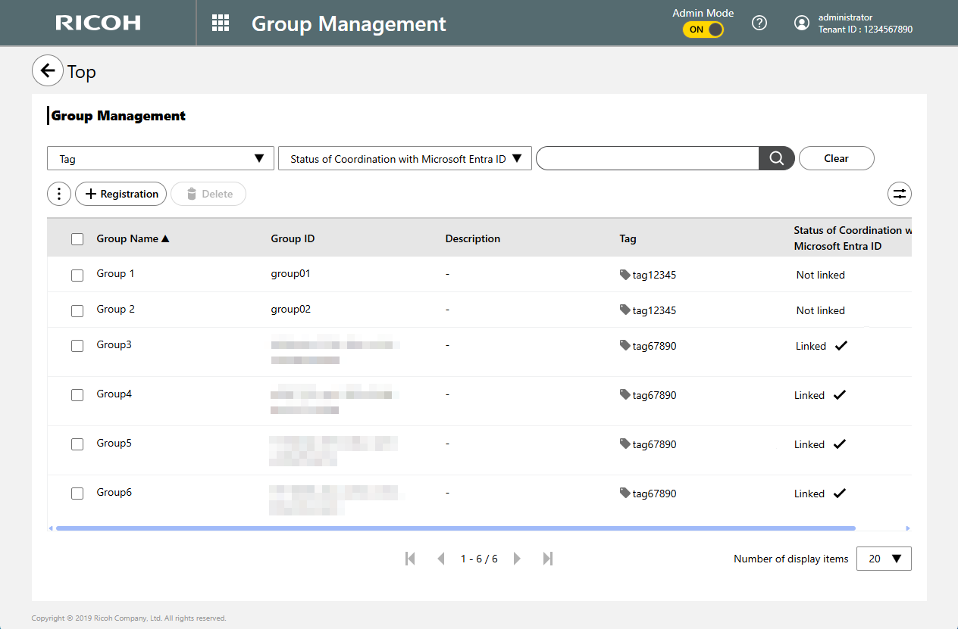Open the three-dot options menu
Viewport: 958px width, 629px height.
coord(58,194)
